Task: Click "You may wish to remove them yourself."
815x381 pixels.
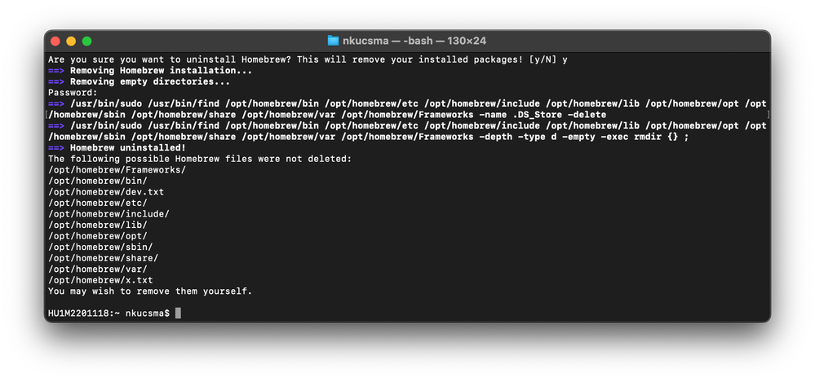Action: point(150,291)
